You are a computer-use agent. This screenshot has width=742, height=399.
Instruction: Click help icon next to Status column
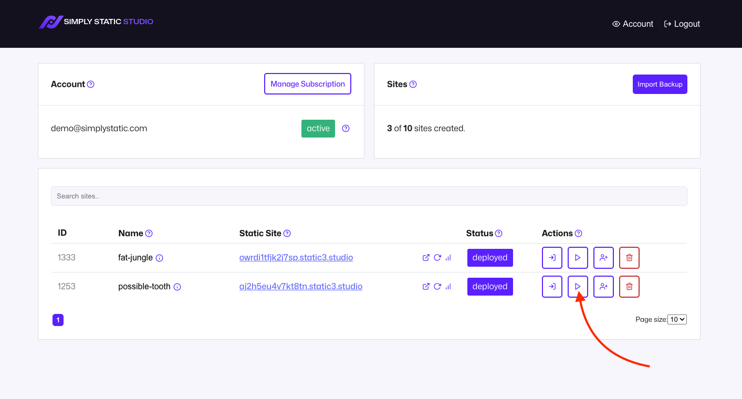tap(499, 234)
